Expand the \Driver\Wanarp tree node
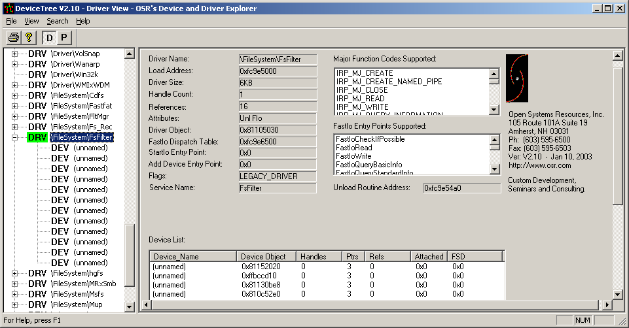 [x=14, y=64]
